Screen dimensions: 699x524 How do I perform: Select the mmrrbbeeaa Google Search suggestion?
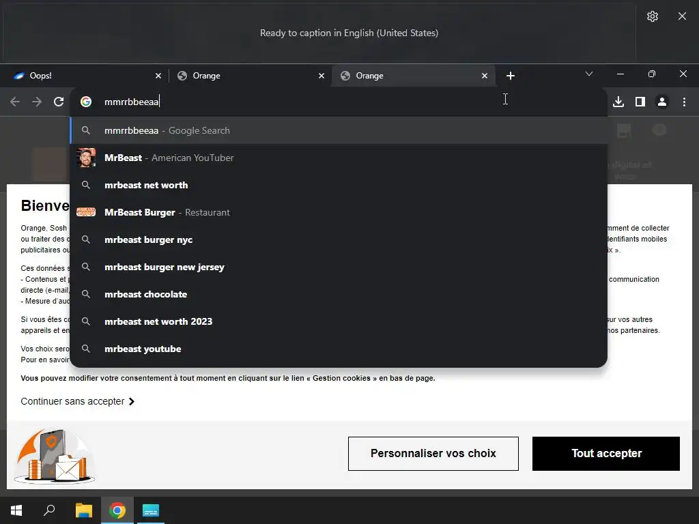coord(339,130)
